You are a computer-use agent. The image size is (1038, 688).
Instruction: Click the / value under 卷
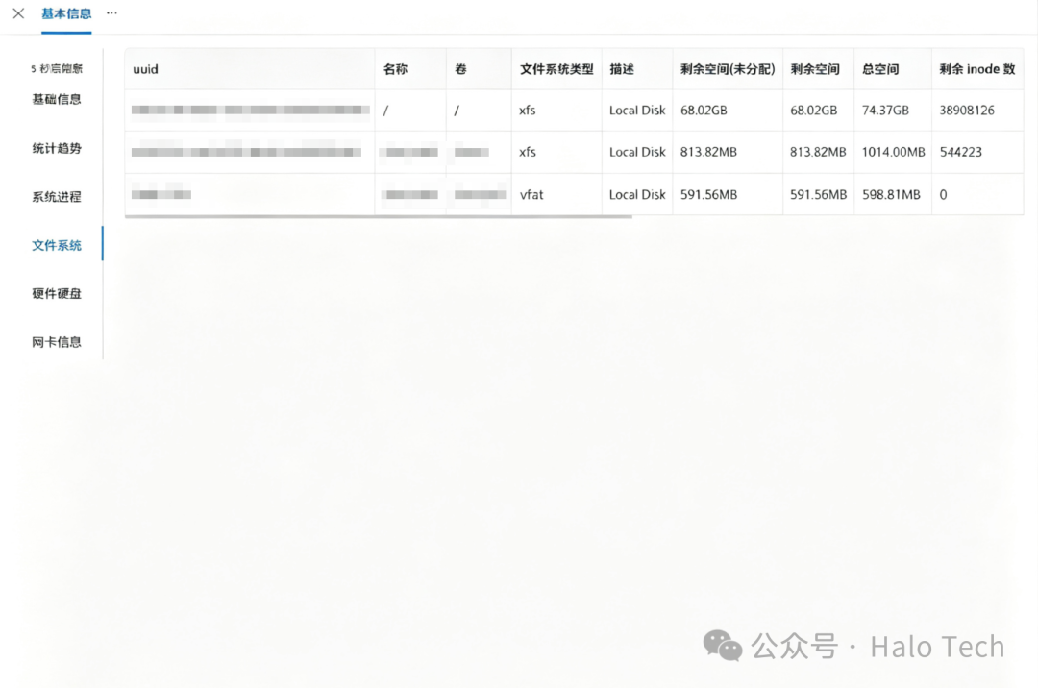[x=457, y=111]
